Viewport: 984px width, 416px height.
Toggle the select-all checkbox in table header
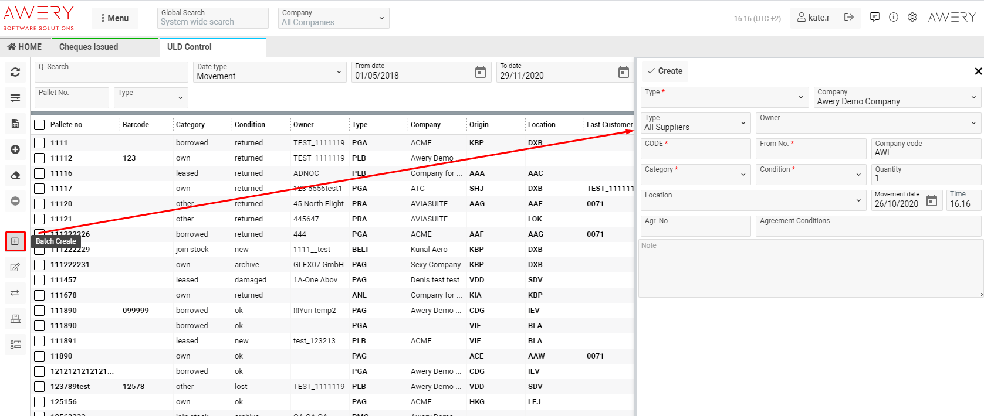(x=39, y=125)
